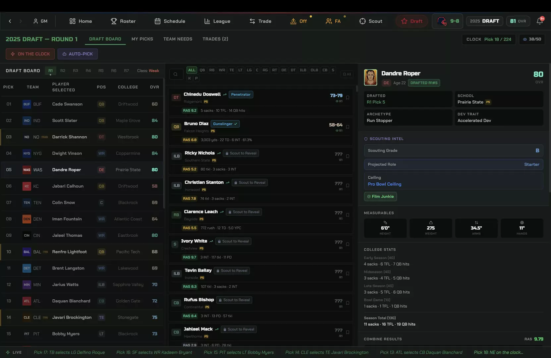Expand Scouting Grade row
This screenshot has height=358, width=551.
454,150
